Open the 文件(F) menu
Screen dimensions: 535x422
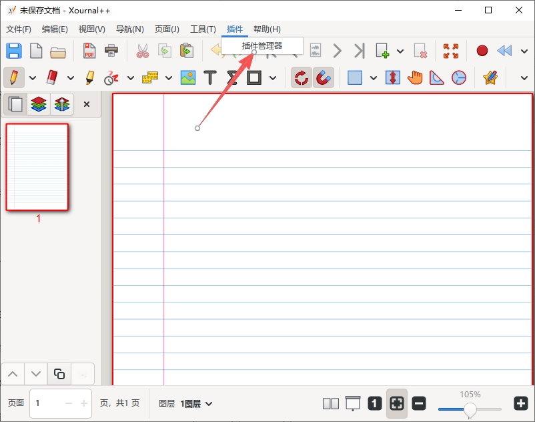coord(19,29)
